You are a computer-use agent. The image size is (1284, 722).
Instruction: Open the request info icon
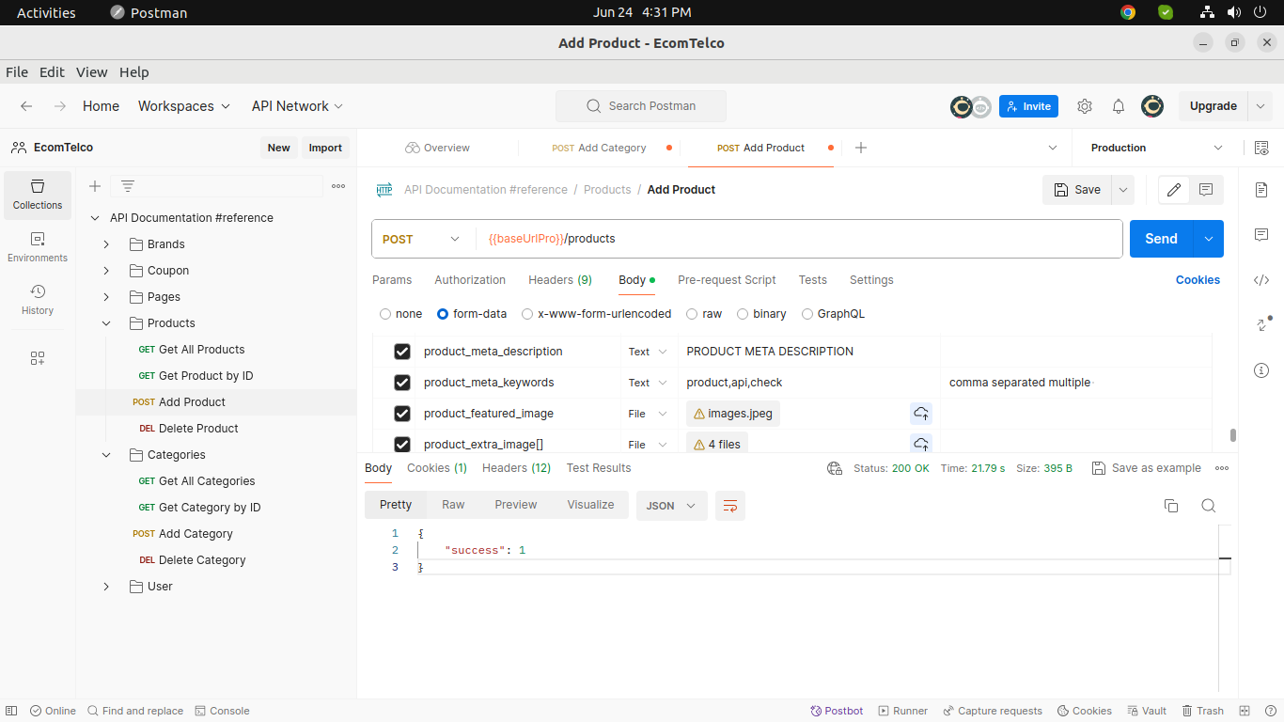tap(1261, 370)
